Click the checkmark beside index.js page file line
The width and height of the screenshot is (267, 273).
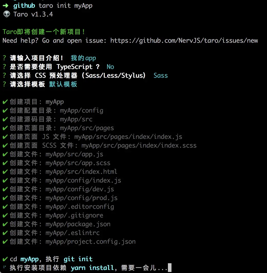pyautogui.click(x=5, y=137)
